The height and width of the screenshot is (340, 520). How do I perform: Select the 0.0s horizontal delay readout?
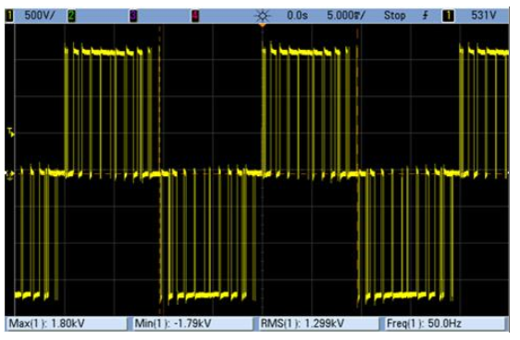click(297, 16)
